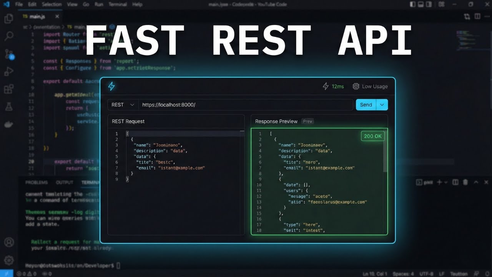Open the Testing flask icon

[x=8, y=107]
